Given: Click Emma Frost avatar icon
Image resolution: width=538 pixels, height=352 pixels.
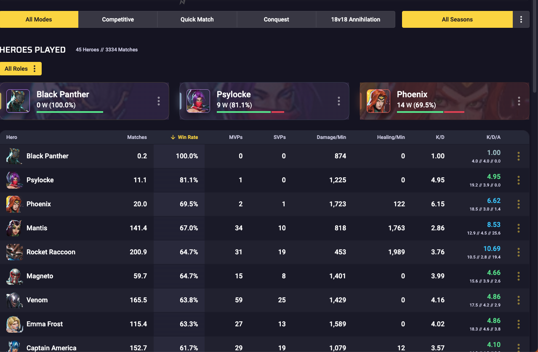Looking at the screenshot, I should tap(14, 324).
